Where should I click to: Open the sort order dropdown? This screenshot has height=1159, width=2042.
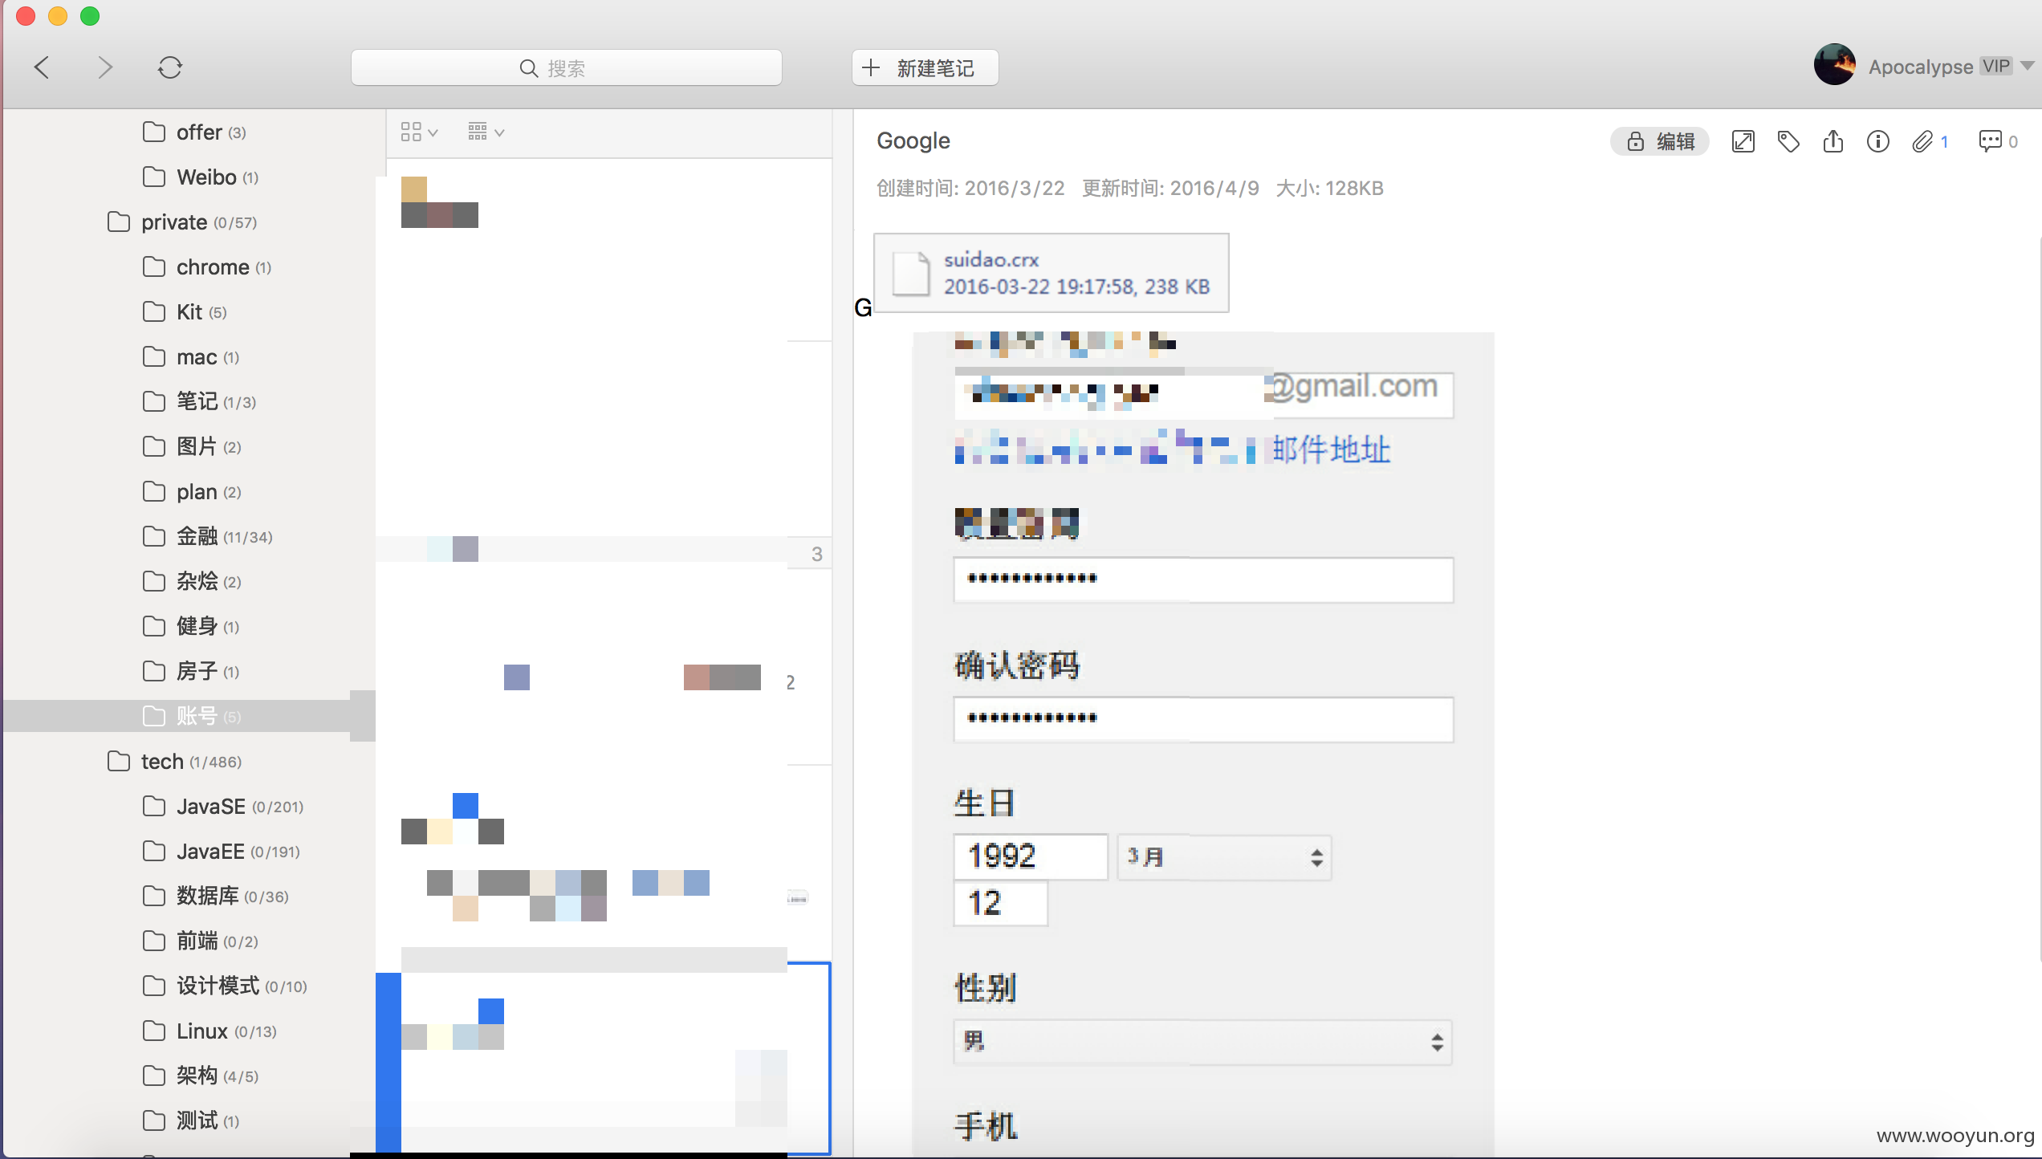pos(486,132)
